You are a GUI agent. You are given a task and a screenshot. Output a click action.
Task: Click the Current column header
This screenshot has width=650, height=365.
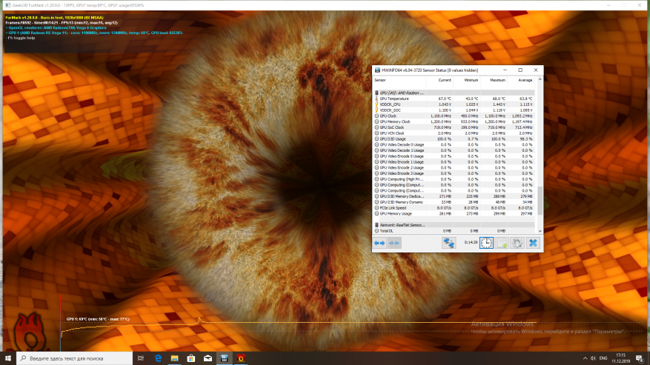444,80
